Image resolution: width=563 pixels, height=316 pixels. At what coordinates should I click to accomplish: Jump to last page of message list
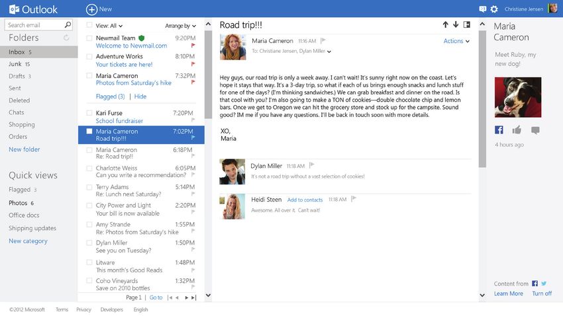pos(194,297)
